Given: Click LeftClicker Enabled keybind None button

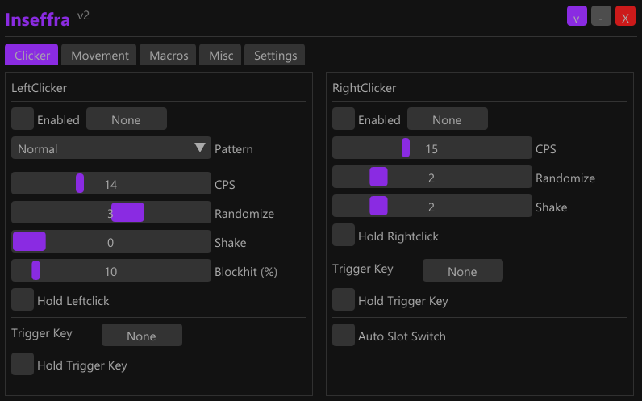Looking at the screenshot, I should point(126,119).
